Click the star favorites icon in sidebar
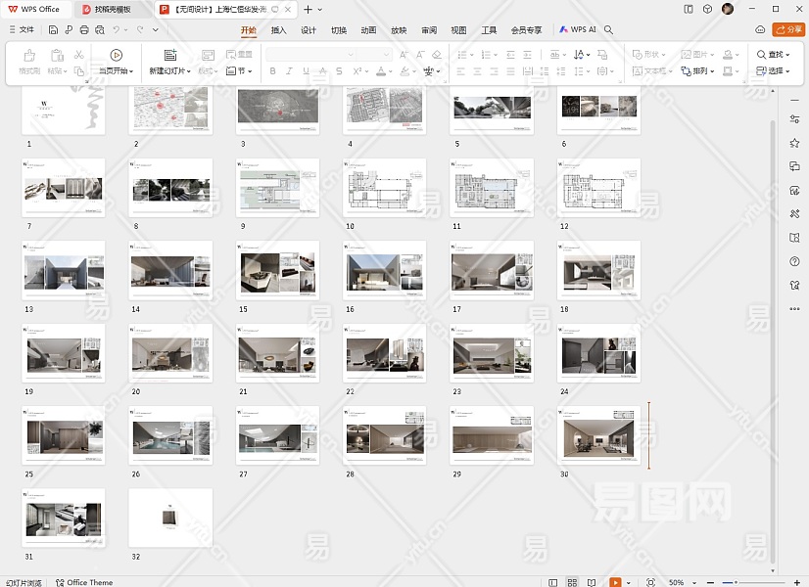This screenshot has width=809, height=587. (794, 143)
